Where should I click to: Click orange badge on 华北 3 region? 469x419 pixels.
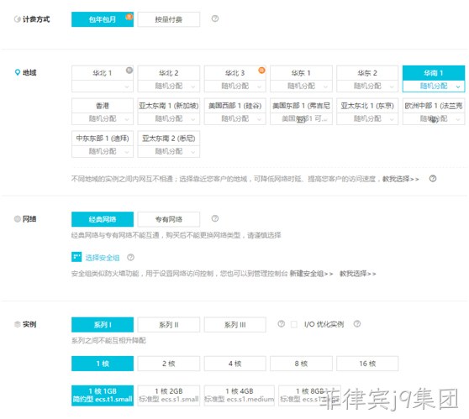pyautogui.click(x=261, y=71)
